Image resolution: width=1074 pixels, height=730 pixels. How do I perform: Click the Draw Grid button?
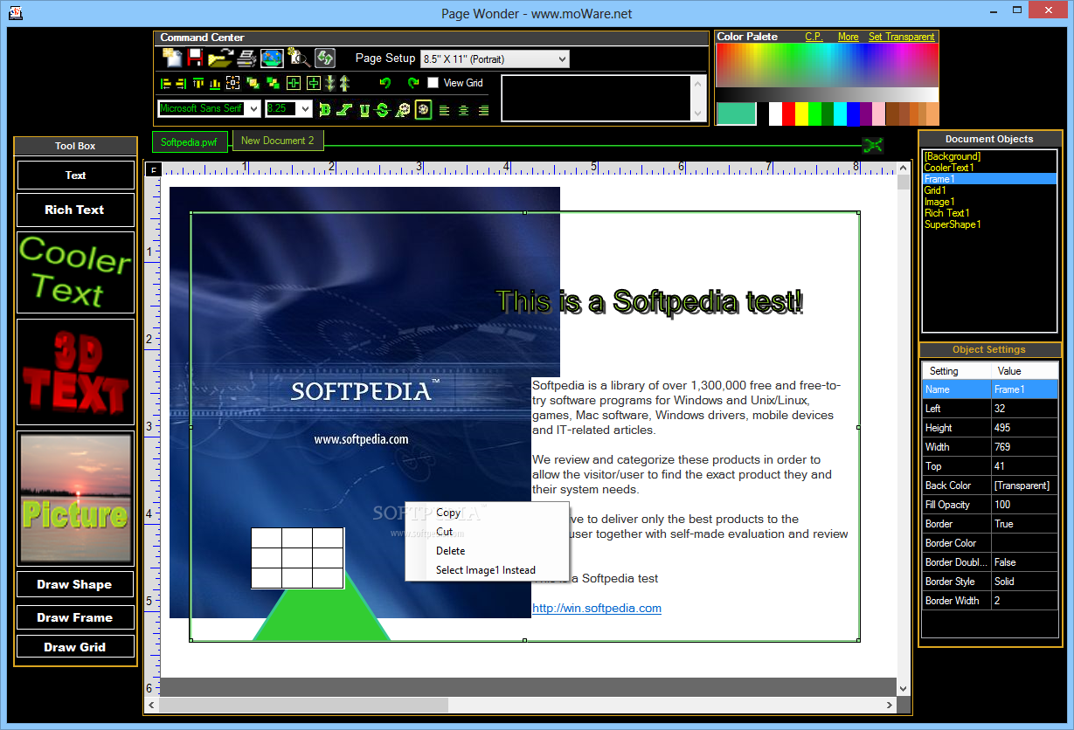pyautogui.click(x=76, y=647)
